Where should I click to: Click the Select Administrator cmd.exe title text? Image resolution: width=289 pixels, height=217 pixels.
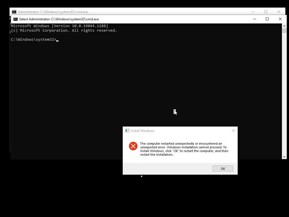[x=59, y=19]
